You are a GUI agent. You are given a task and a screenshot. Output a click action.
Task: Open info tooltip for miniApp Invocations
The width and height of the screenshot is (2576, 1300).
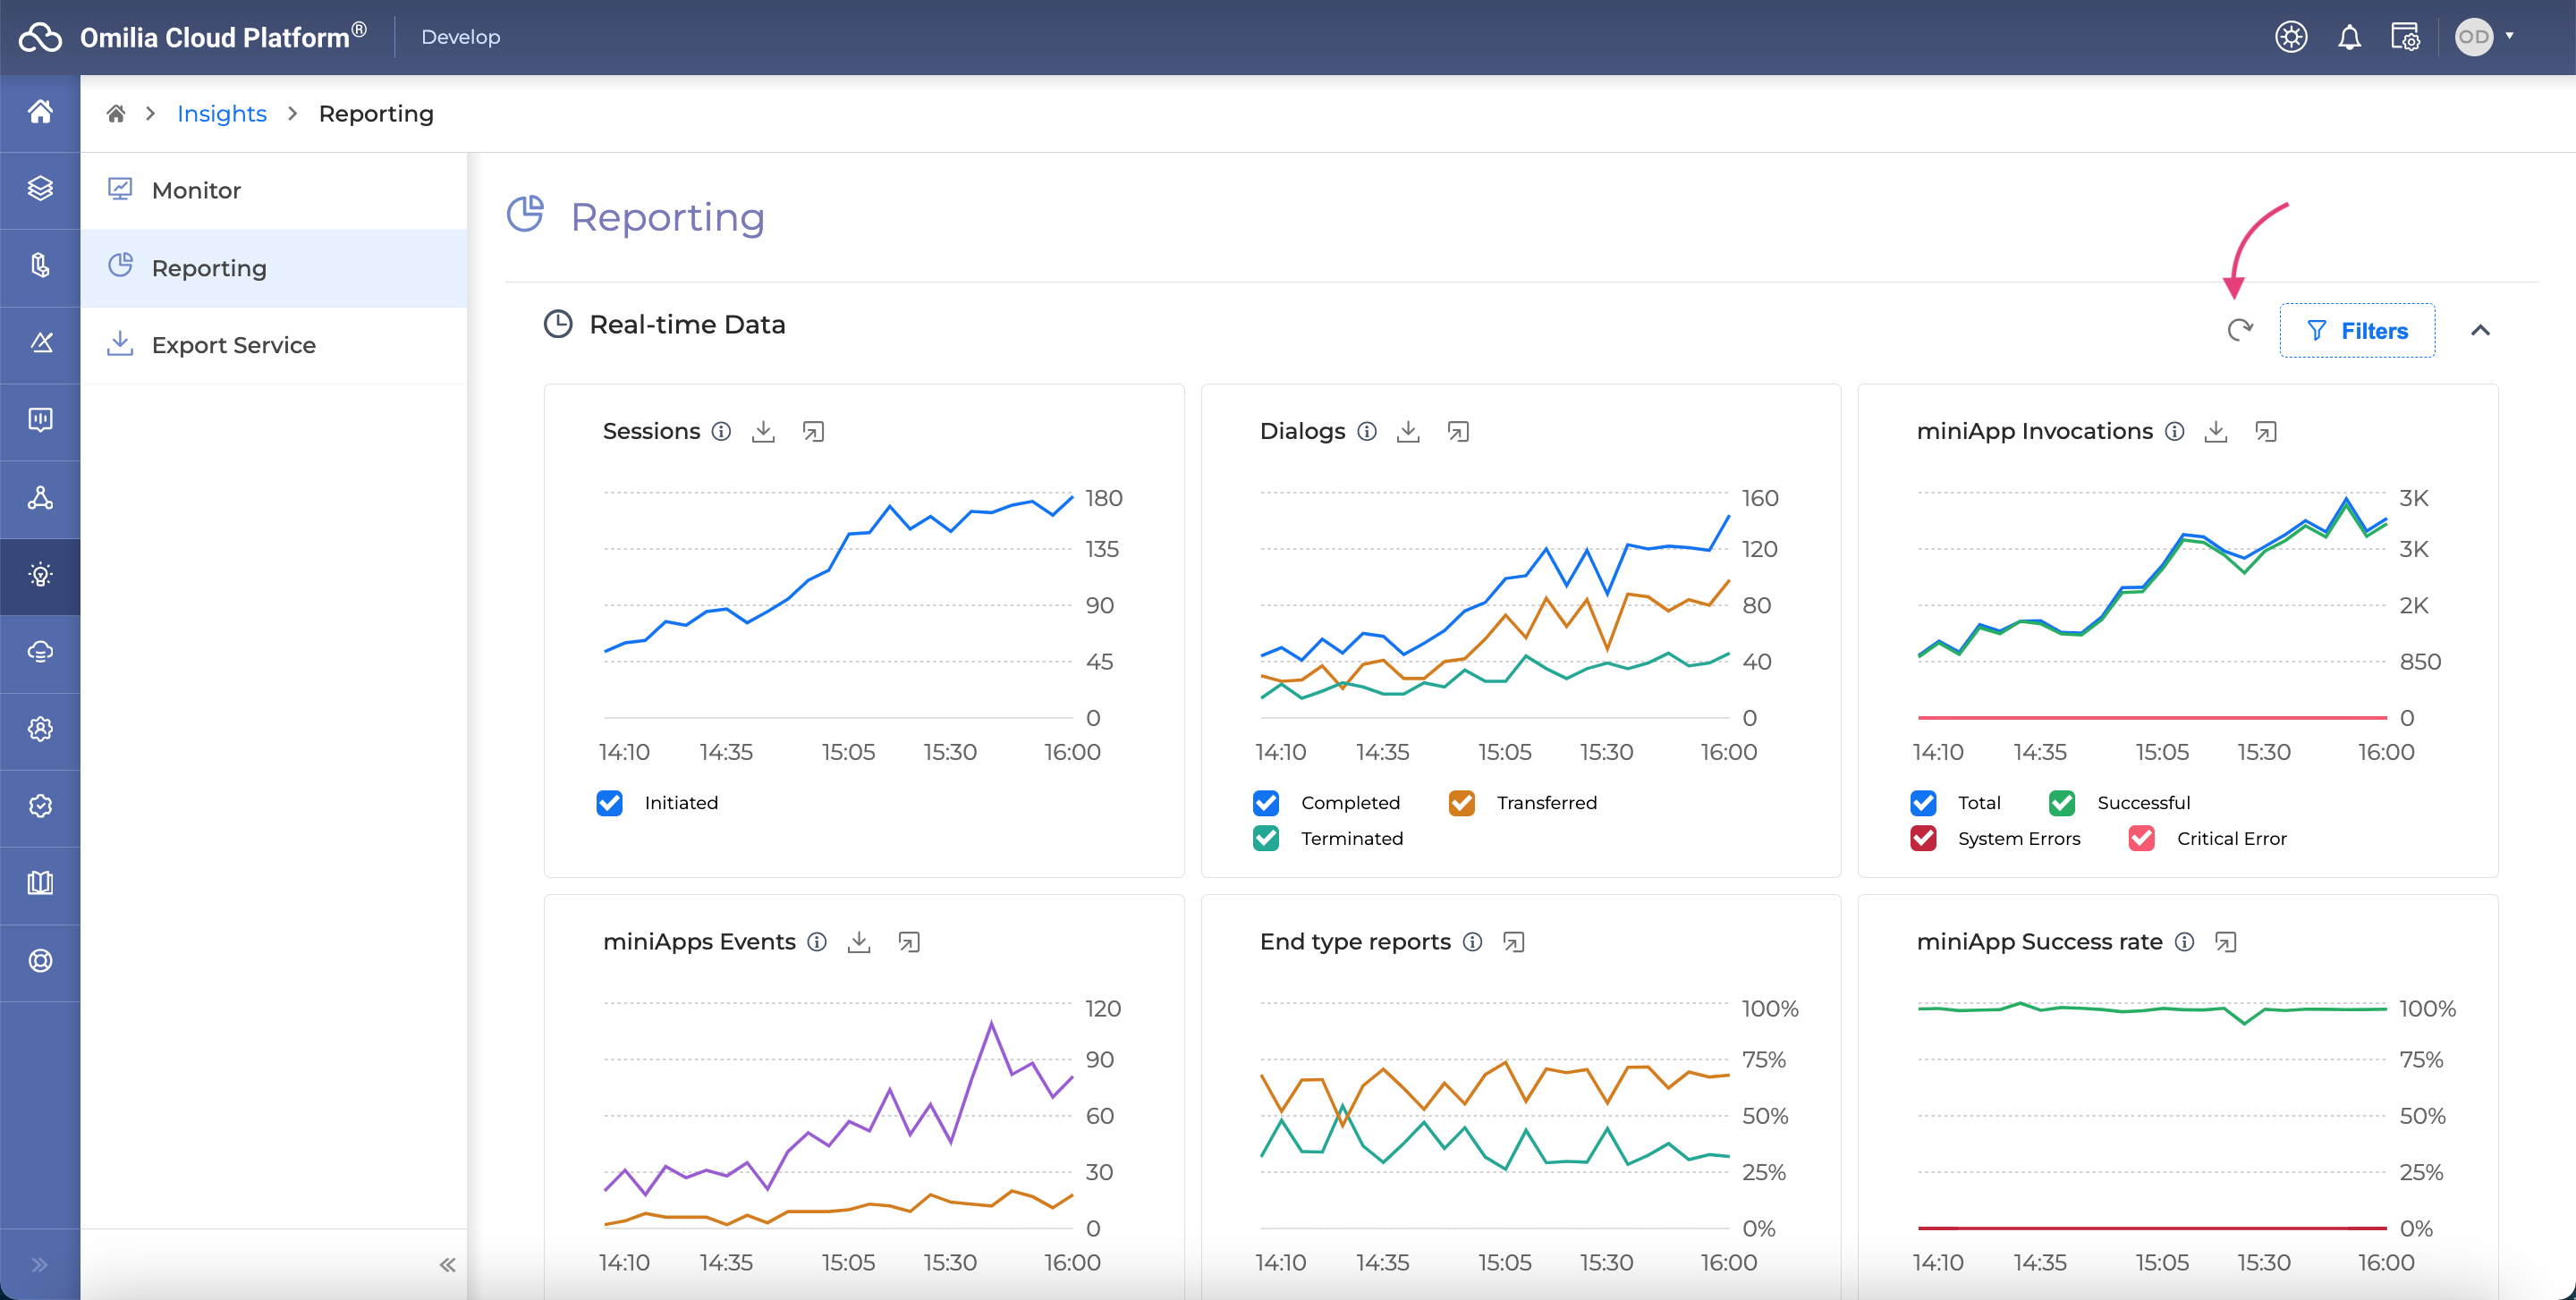(x=2174, y=432)
